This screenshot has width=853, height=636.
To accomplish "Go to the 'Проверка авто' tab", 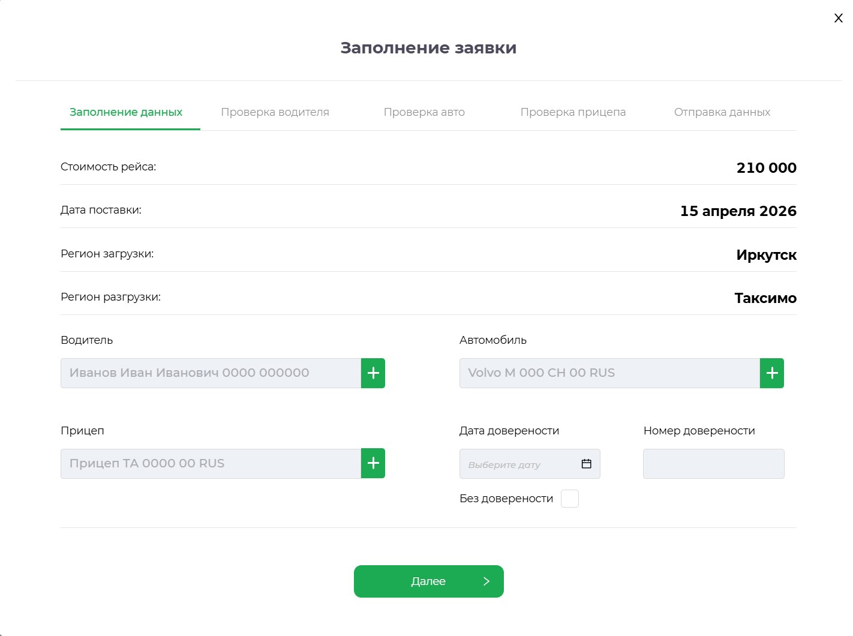I will click(x=424, y=112).
